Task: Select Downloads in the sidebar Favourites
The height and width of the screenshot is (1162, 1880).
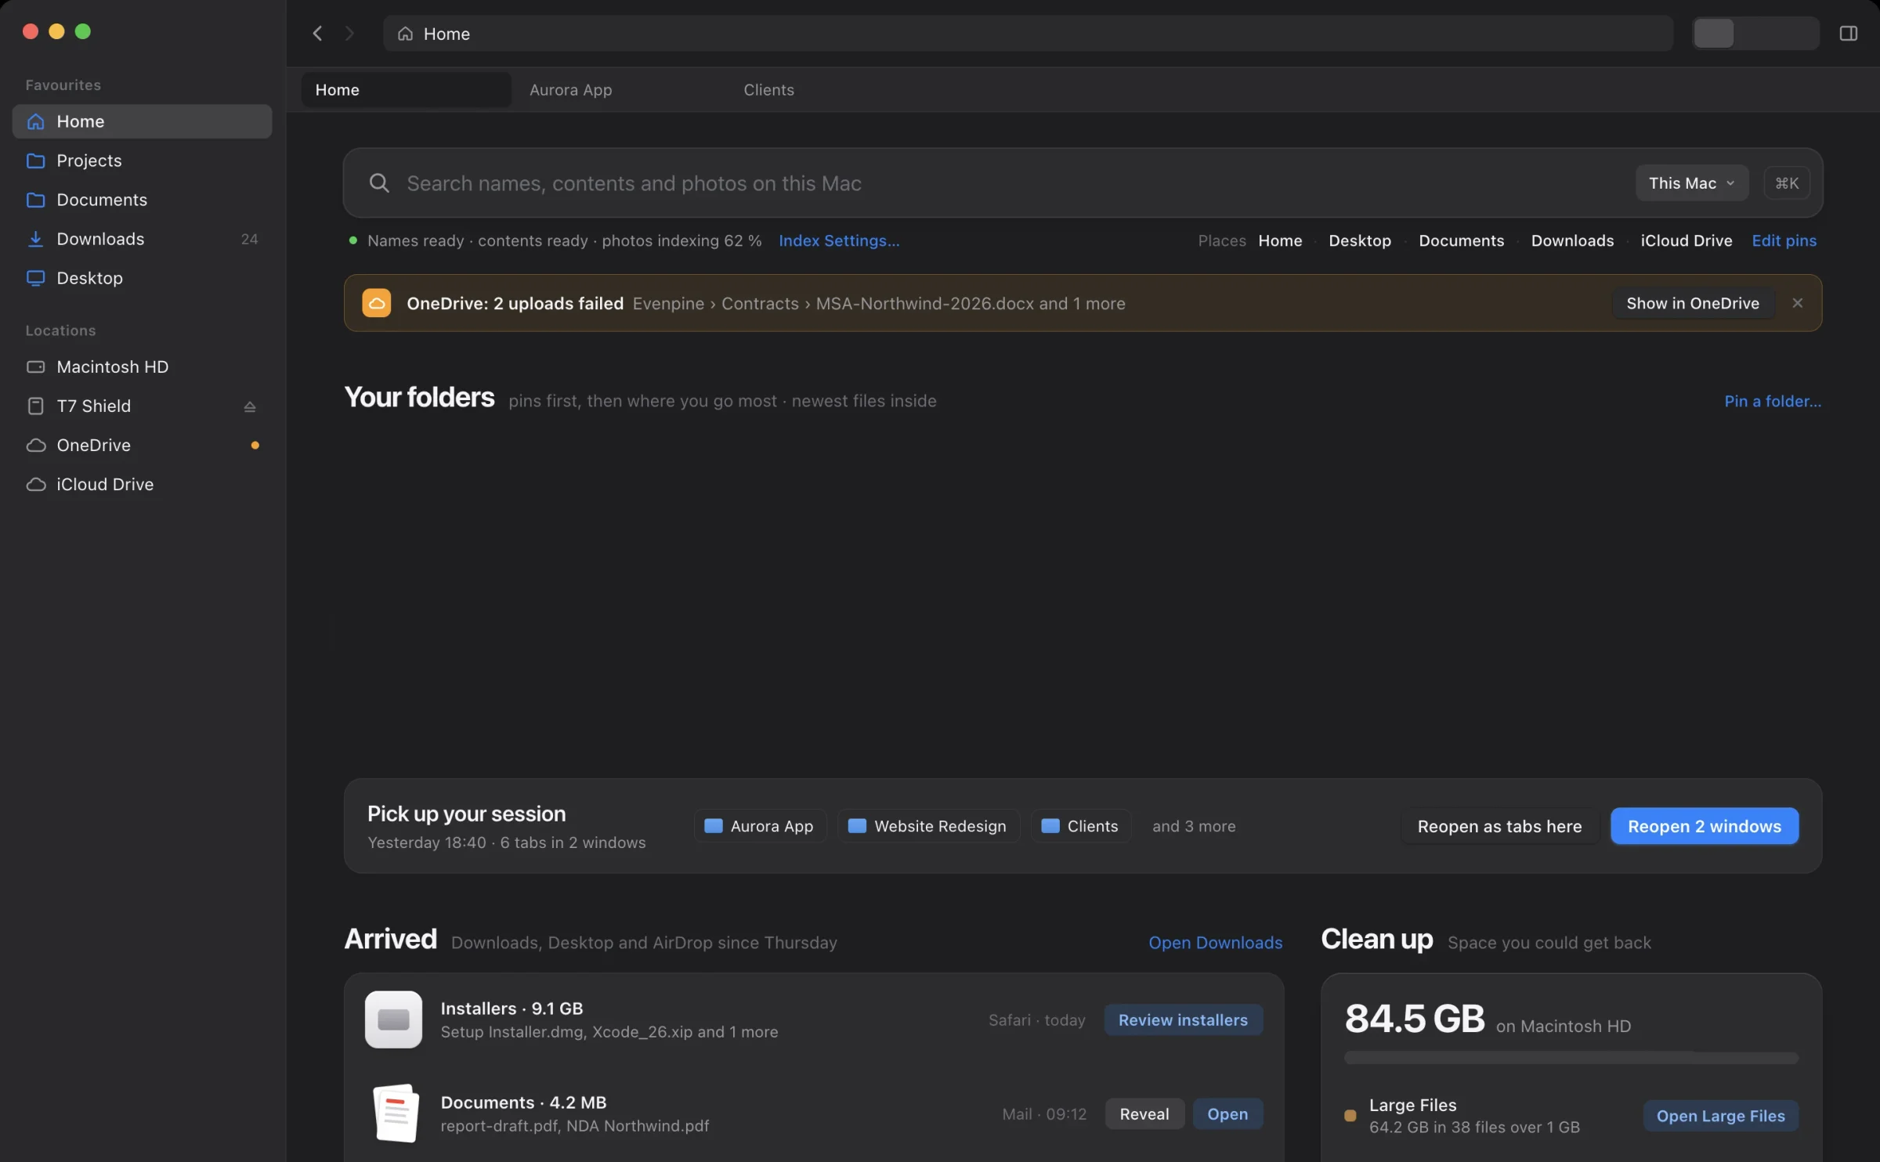Action: pyautogui.click(x=142, y=239)
